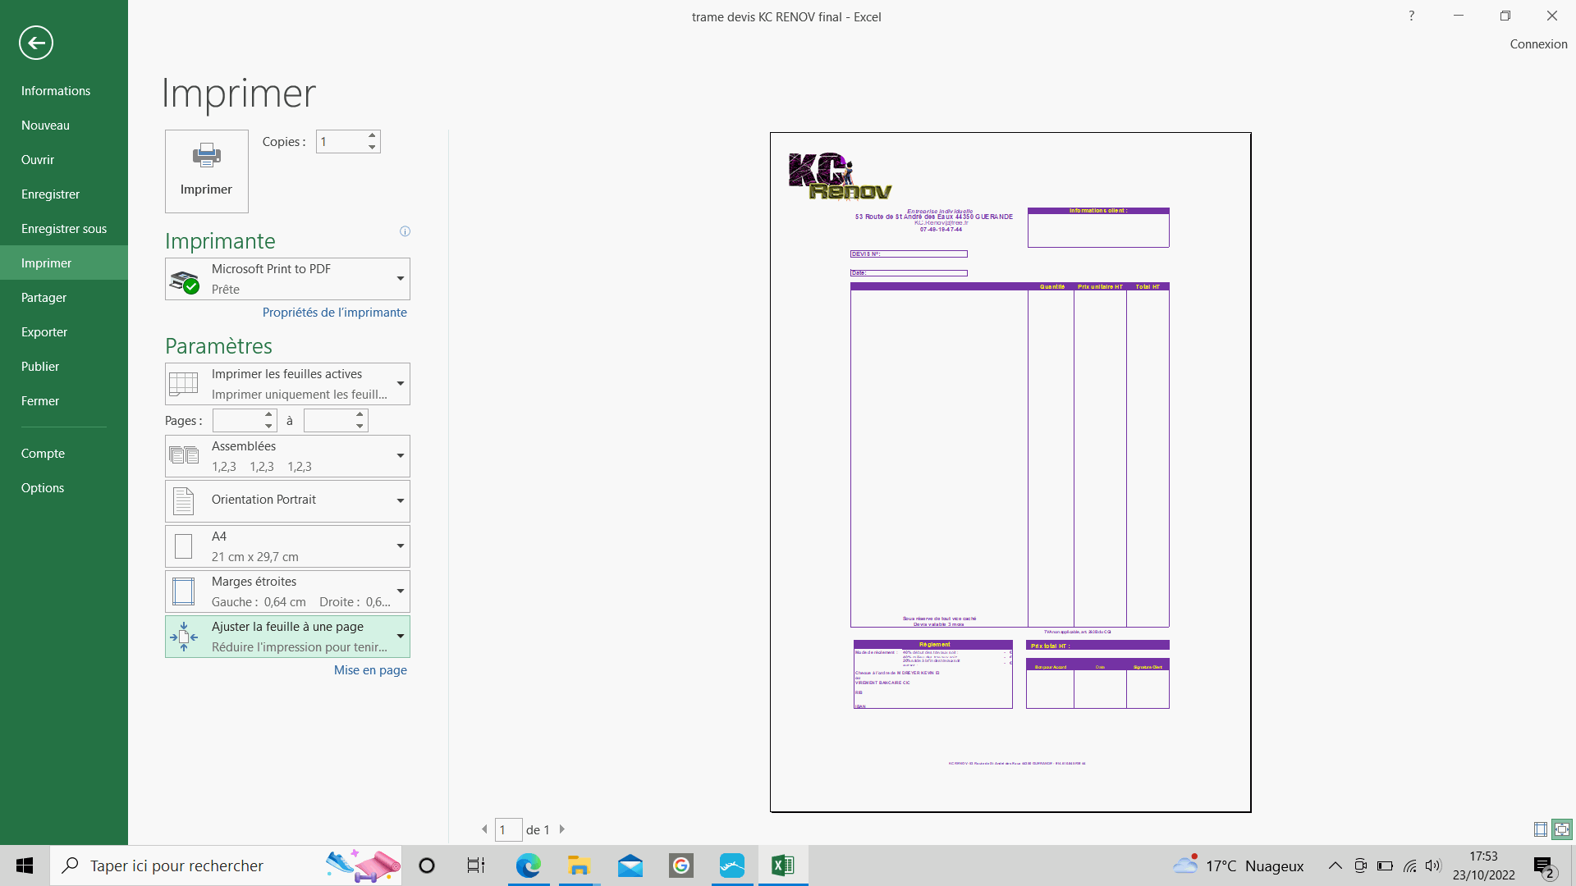Open the Excel help question mark

[x=1412, y=16]
